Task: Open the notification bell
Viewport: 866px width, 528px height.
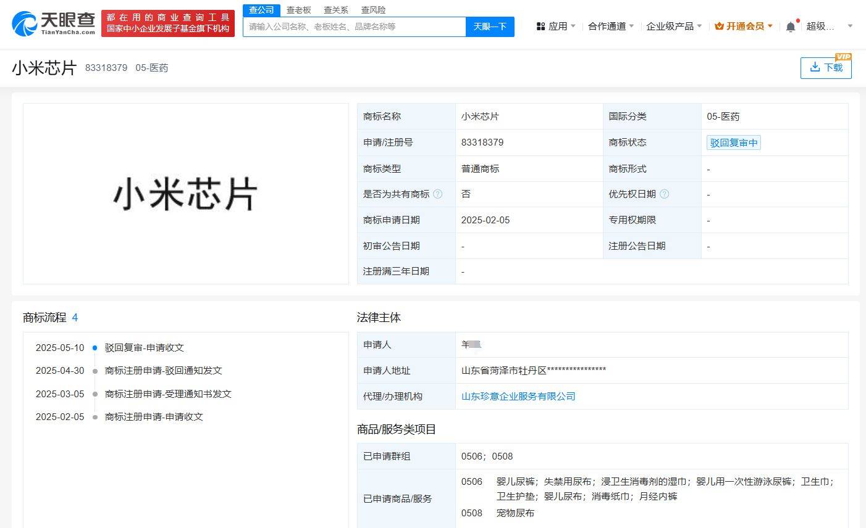Action: tap(791, 27)
